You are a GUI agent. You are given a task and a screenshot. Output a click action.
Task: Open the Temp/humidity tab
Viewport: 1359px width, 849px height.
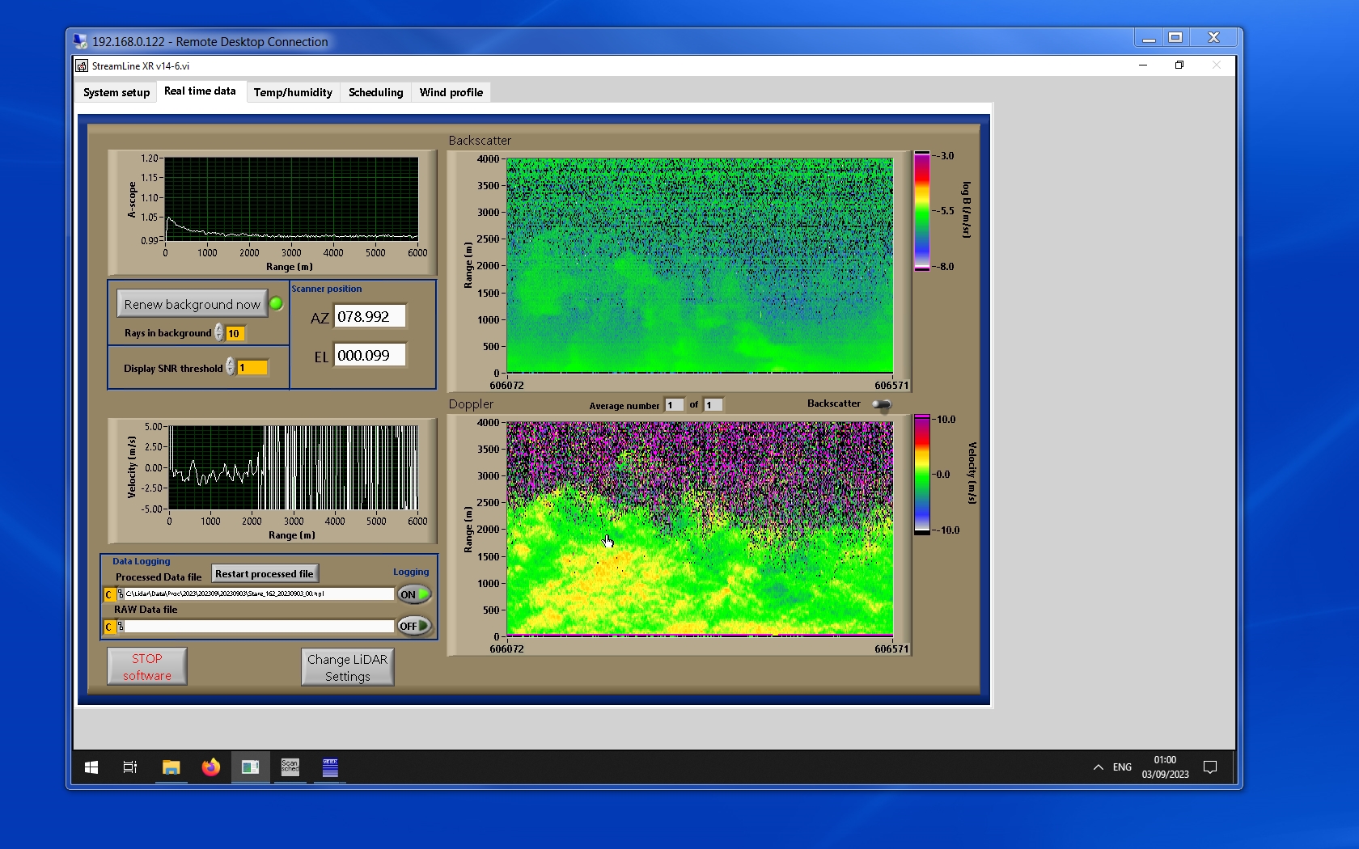[x=293, y=92]
